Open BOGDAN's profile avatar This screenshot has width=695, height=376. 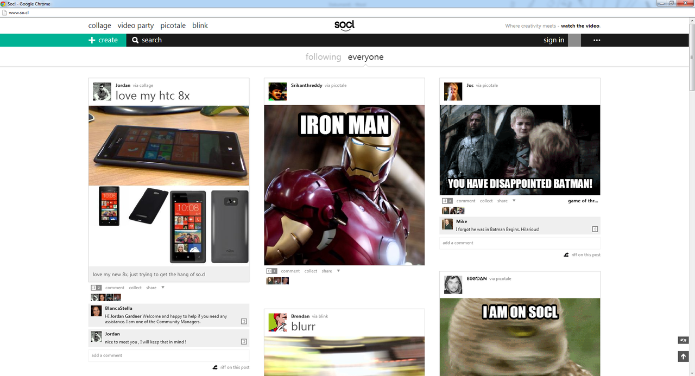coord(453,285)
